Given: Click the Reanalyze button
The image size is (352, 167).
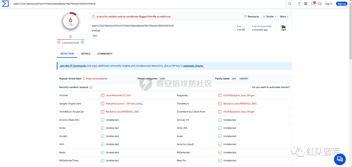Looking at the screenshot, I should tap(251, 17).
